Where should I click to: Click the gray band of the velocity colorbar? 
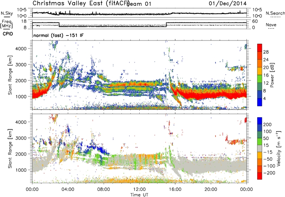point(260,149)
